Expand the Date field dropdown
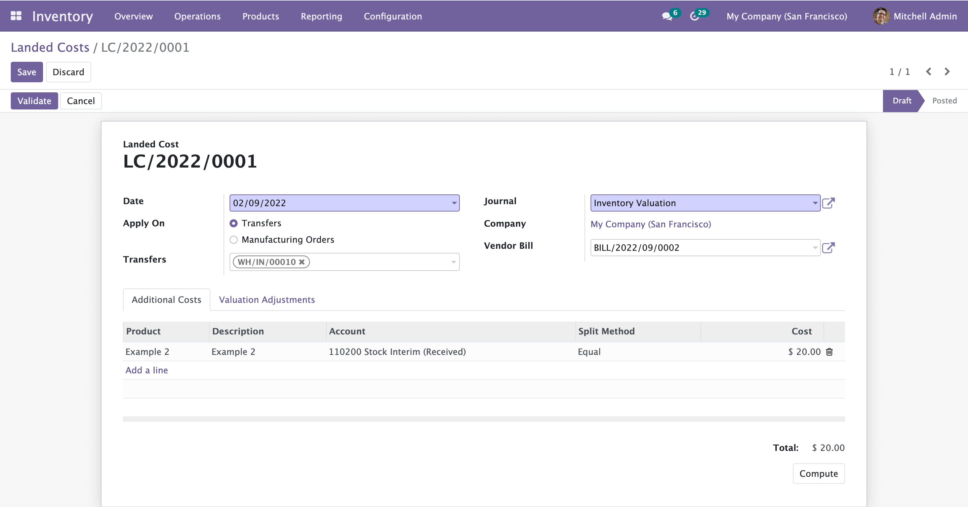The width and height of the screenshot is (968, 507). [454, 203]
